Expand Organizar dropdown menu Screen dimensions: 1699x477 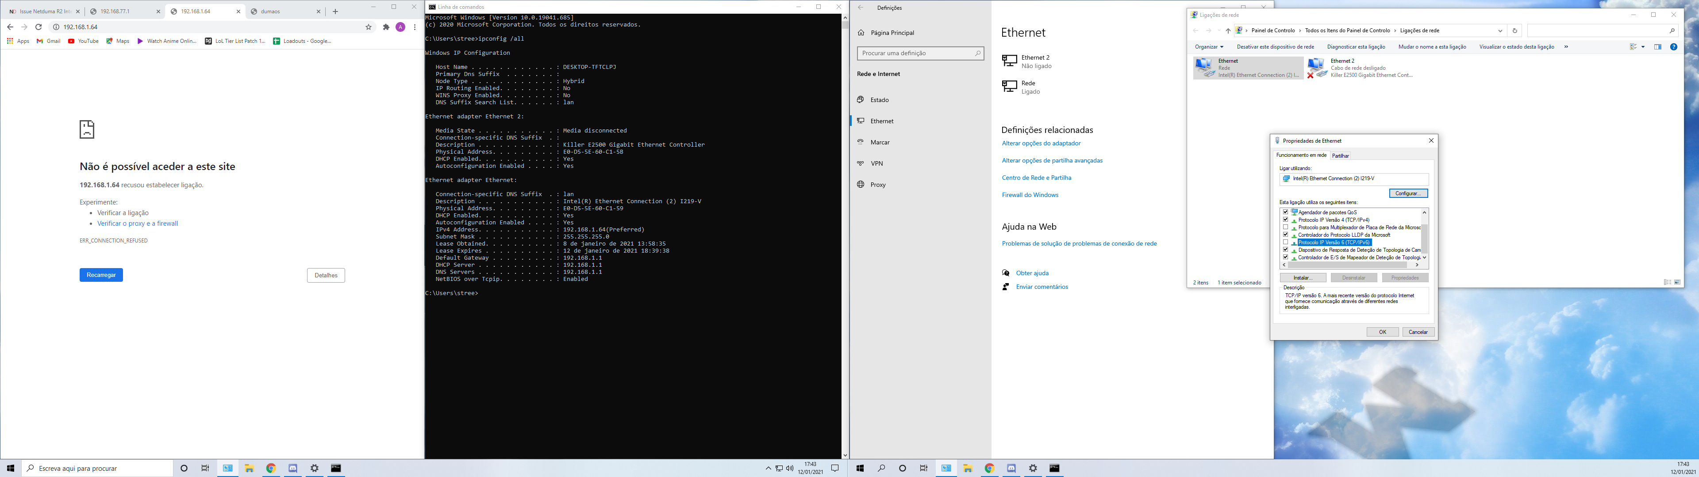[x=1209, y=47]
